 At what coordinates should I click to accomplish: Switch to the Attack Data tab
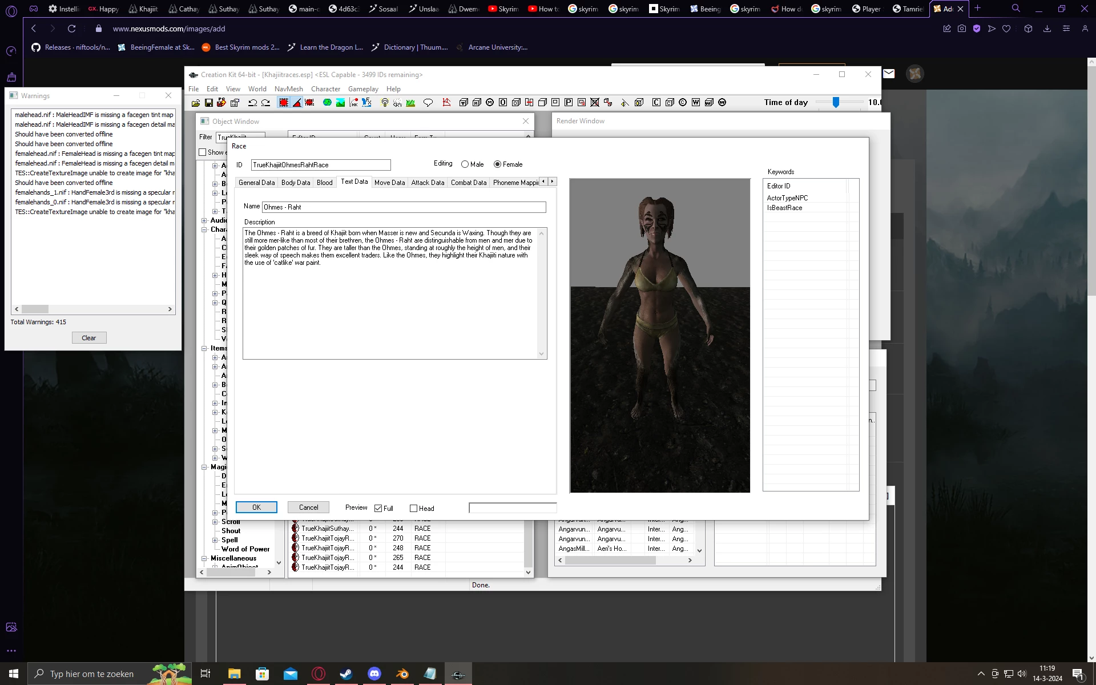[x=428, y=183]
